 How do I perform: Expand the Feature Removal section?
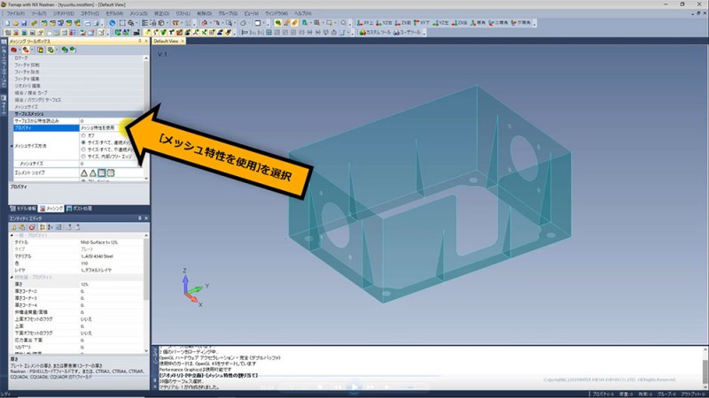27,73
